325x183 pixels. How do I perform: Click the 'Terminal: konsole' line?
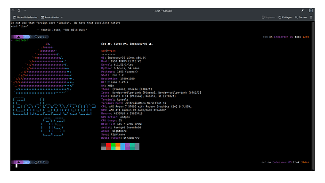pyautogui.click(x=114, y=100)
